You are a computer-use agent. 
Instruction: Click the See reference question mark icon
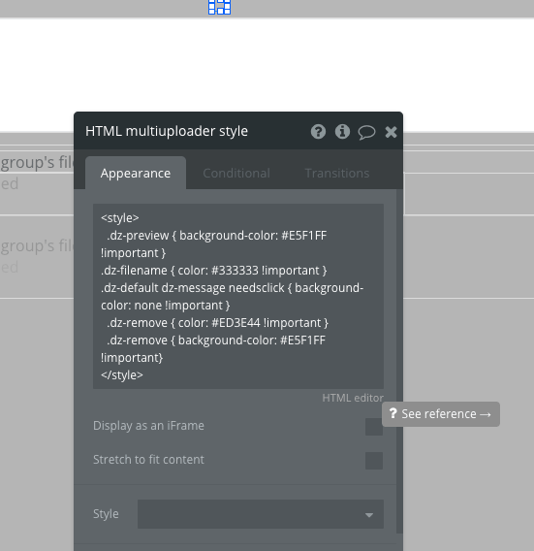tap(393, 413)
